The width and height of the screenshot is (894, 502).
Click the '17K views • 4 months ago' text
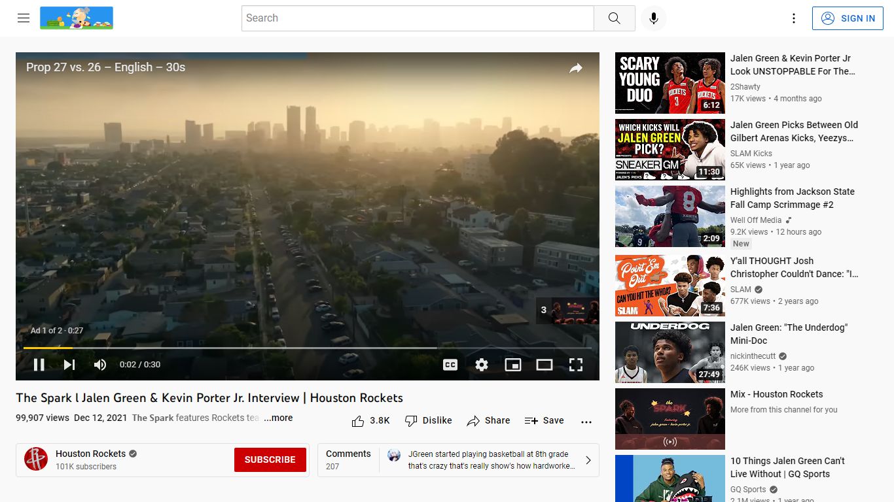[776, 99]
